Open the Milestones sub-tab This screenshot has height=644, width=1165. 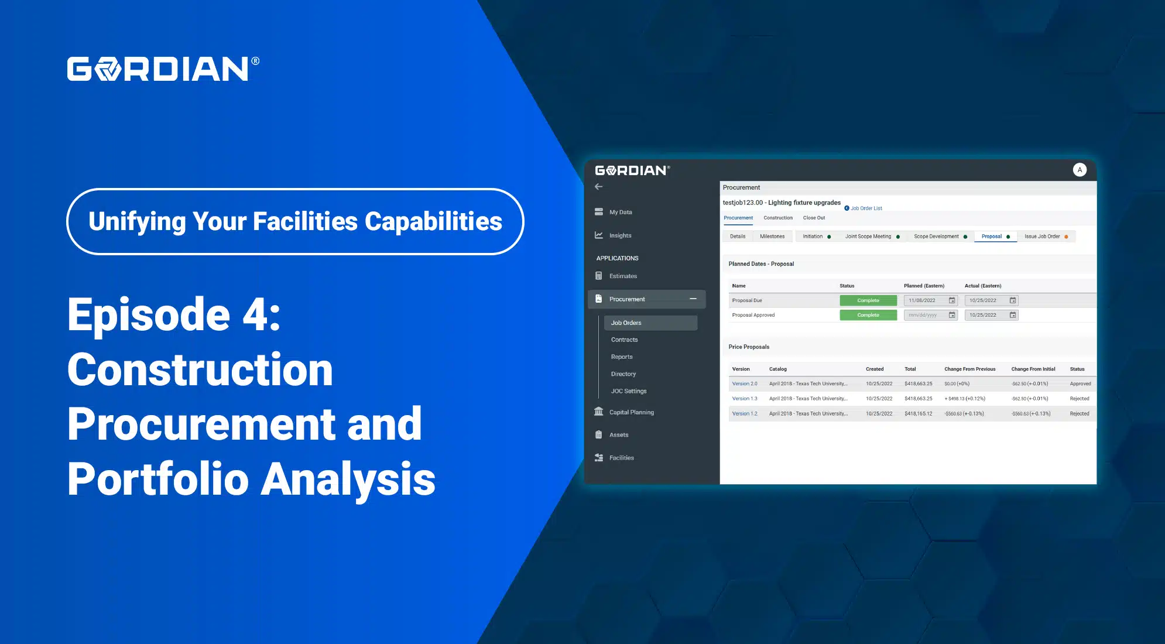772,237
